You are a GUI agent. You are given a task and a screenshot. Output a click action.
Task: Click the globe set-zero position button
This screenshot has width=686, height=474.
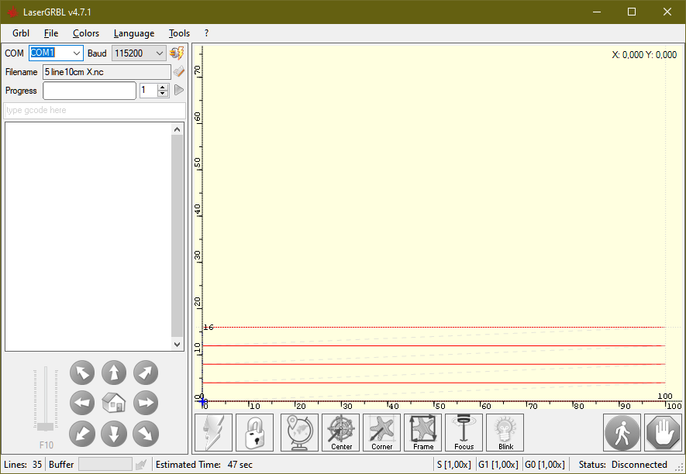click(x=299, y=432)
